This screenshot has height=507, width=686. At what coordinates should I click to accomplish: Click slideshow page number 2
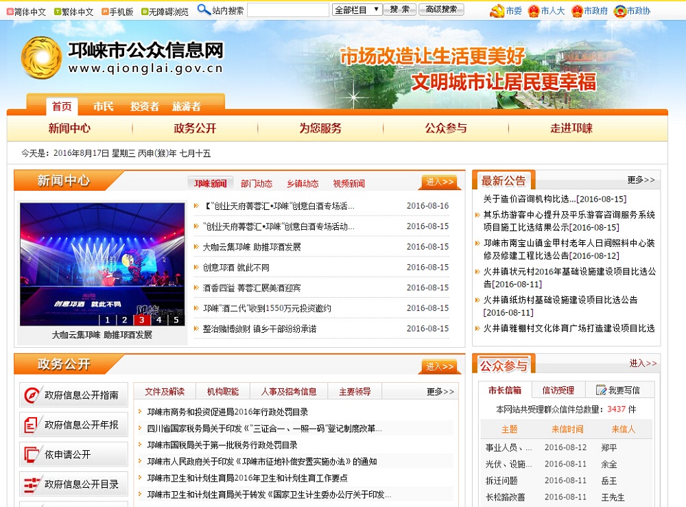(x=125, y=320)
